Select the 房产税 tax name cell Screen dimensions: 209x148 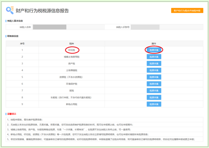(x=71, y=63)
